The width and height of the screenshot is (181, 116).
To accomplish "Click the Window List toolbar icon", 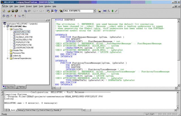I will [x=56, y=11].
